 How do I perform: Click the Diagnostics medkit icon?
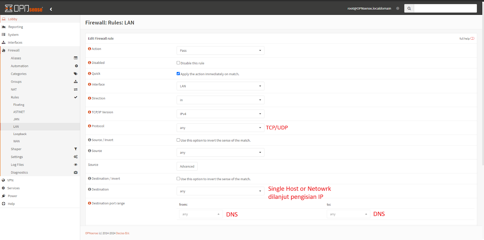[76, 173]
